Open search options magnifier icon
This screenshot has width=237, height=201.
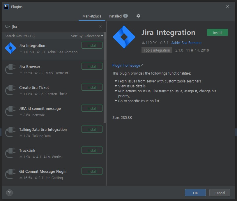click(7, 27)
